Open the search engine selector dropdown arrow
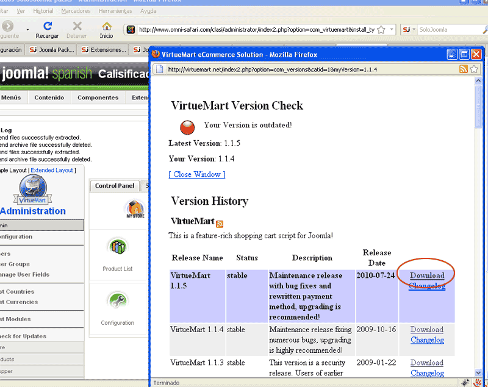This screenshot has height=387, width=488. point(414,29)
